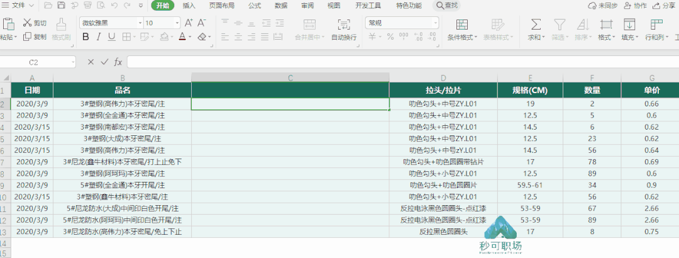
Task: Click the redo arrow
Action: pyautogui.click(x=127, y=6)
